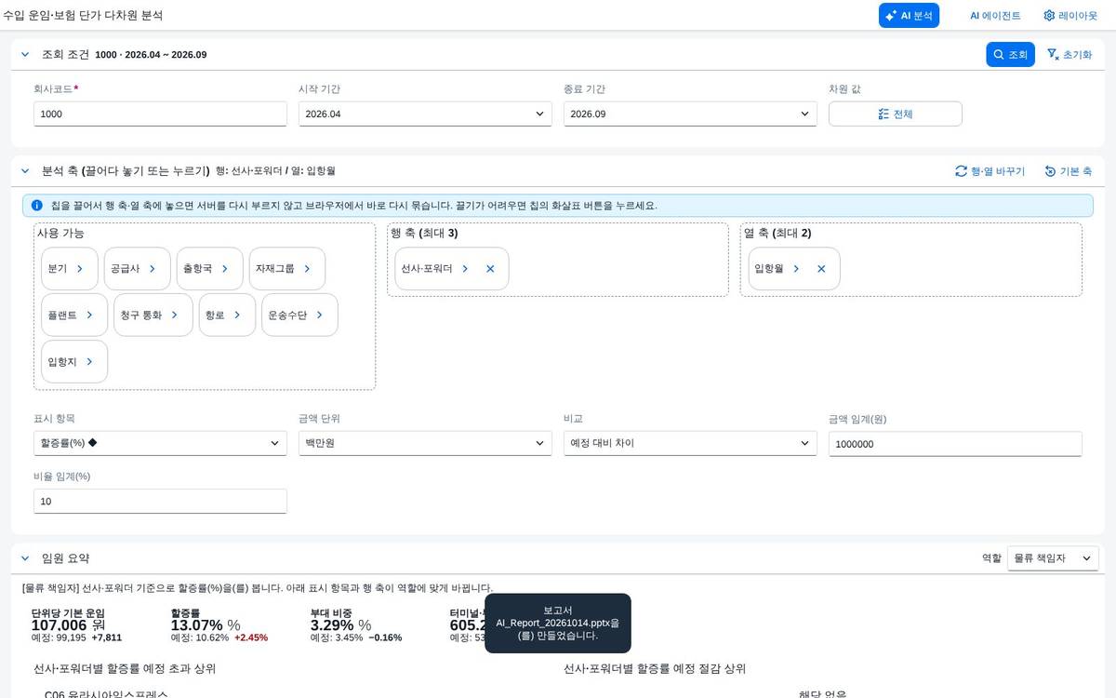Click the 선사·포워더별 할증률 예정 초과 상위 heading
The width and height of the screenshot is (1116, 698).
click(x=125, y=668)
